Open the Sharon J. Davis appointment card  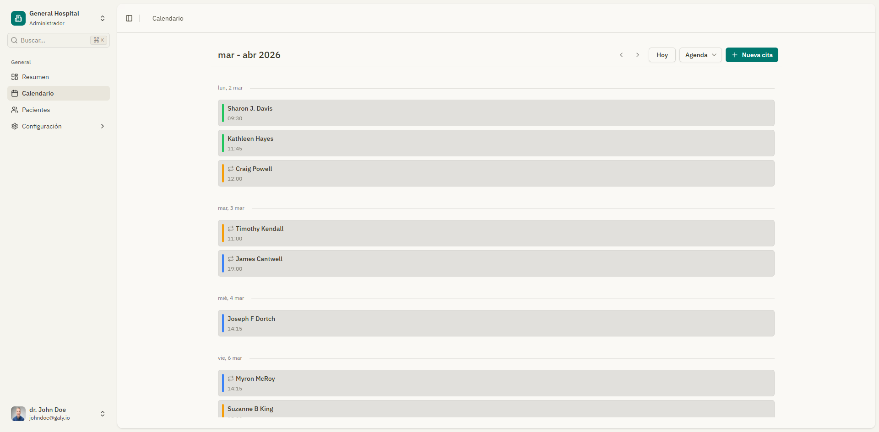(x=496, y=113)
